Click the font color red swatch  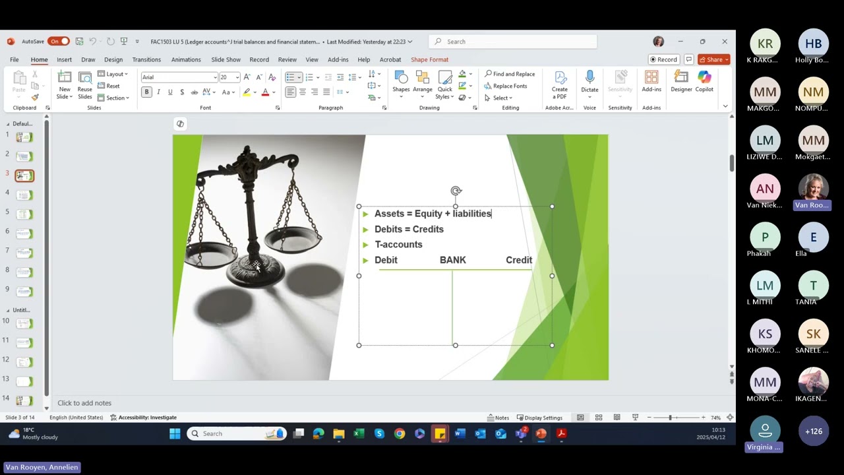pos(265,92)
